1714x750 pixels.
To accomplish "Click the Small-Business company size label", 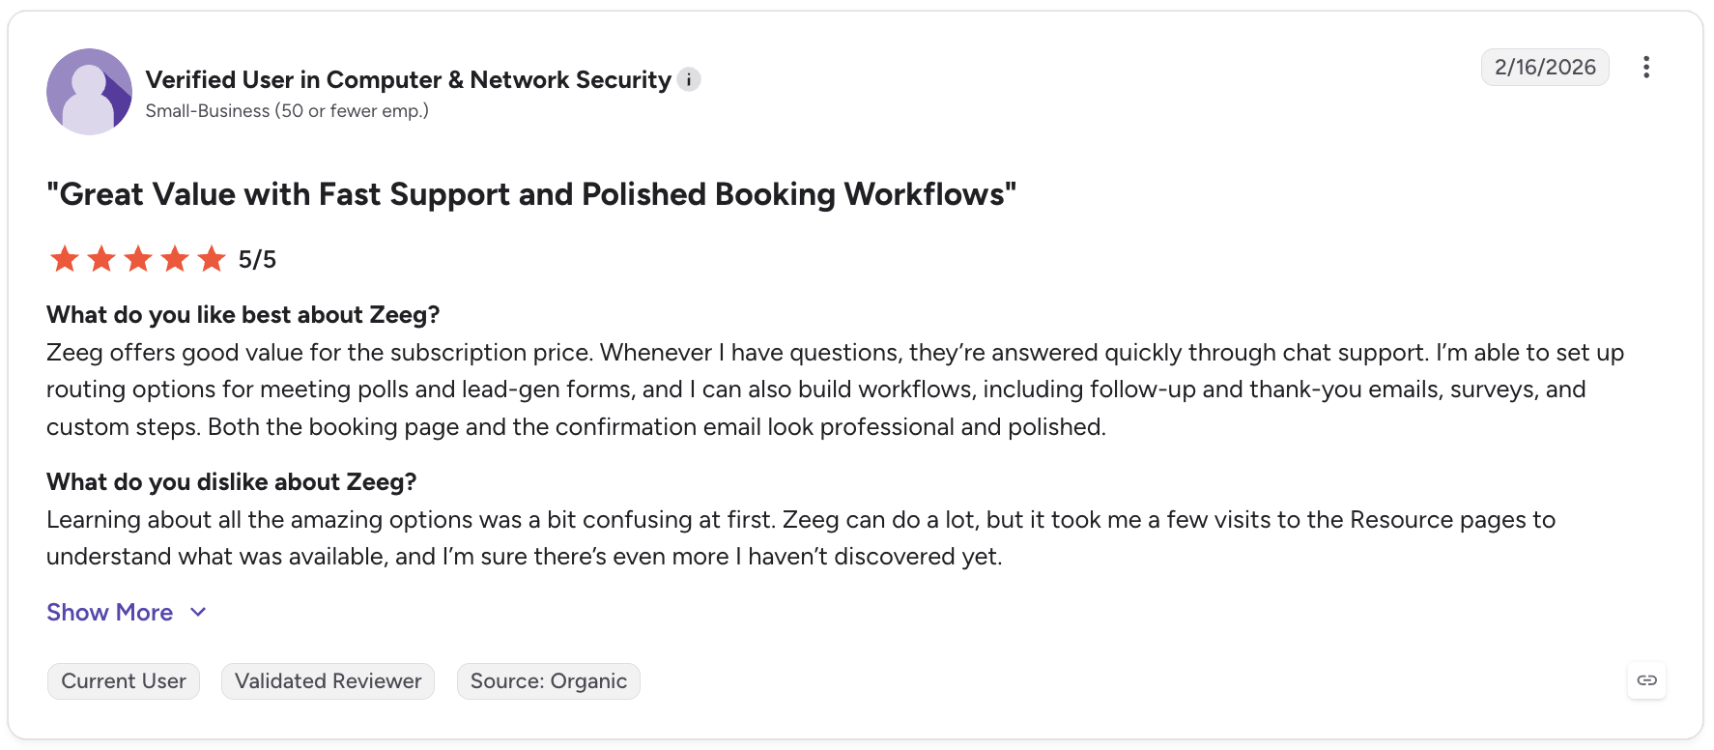I will (287, 111).
